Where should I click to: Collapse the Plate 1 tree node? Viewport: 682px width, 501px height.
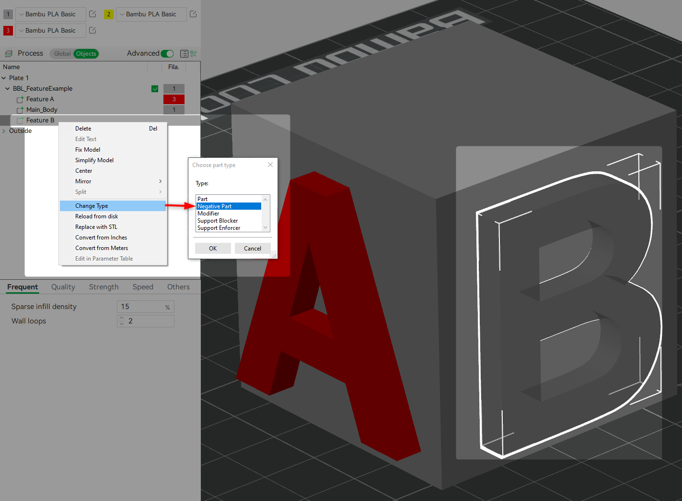4,77
